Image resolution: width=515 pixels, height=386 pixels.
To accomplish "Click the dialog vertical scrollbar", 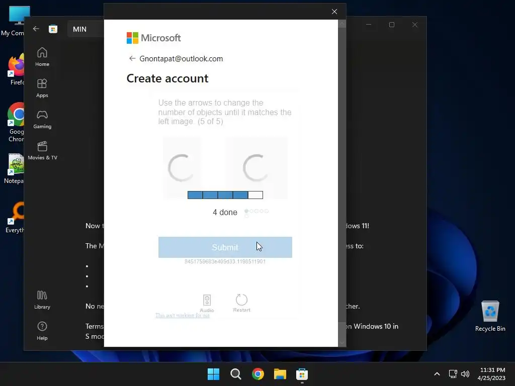I will 341,183.
